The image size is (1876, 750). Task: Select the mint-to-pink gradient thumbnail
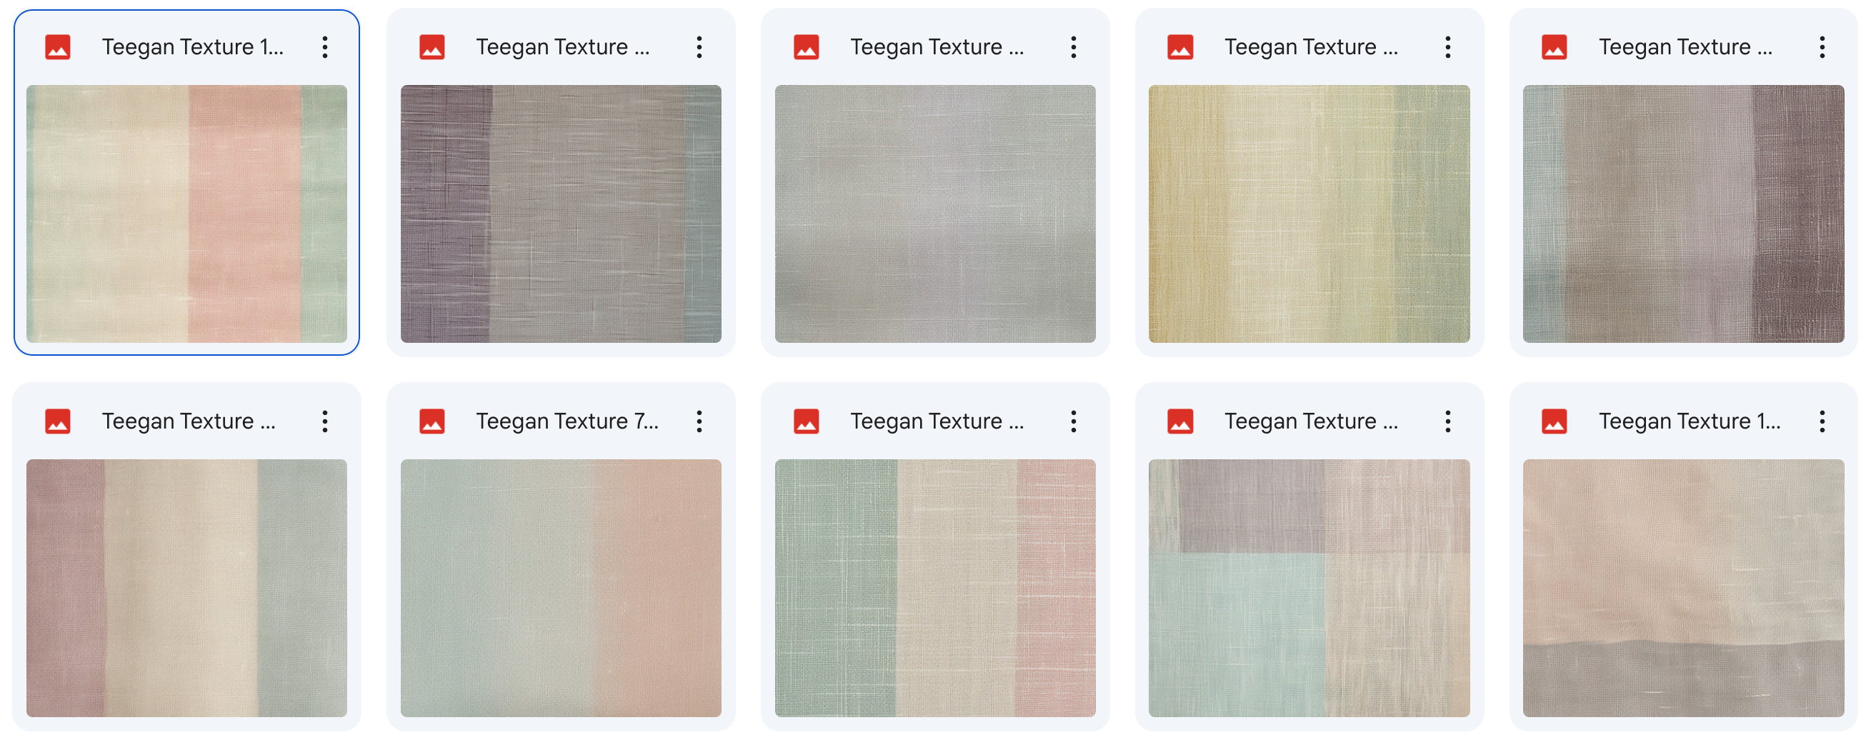(x=561, y=589)
